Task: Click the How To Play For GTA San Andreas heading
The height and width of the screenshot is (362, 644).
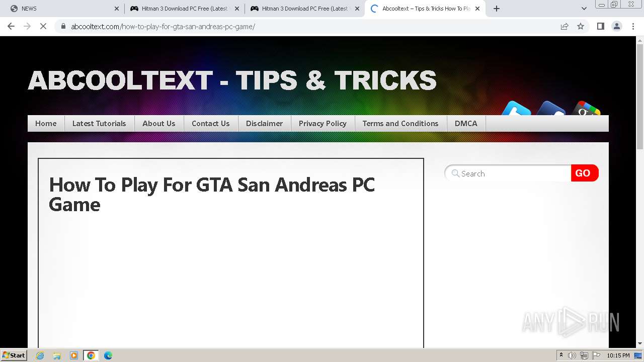Action: point(212,195)
